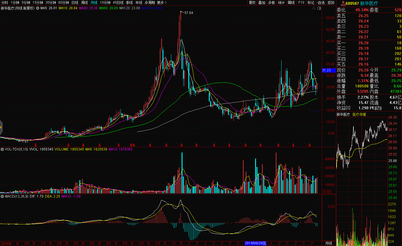Click the 新华医疗 stock name header

coord(369,3)
